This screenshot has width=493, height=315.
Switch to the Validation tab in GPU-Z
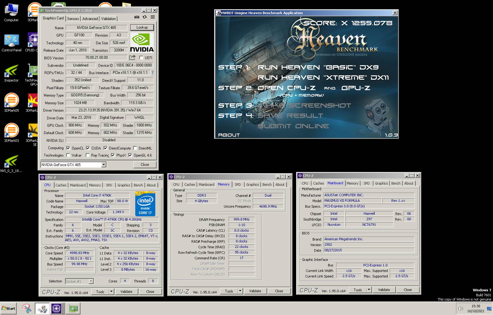click(x=108, y=19)
